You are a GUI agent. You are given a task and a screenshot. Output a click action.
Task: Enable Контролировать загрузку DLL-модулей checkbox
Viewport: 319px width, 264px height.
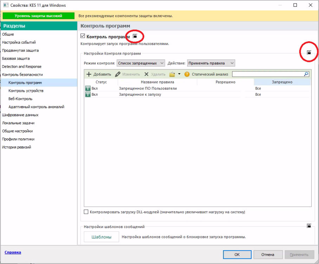86,212
